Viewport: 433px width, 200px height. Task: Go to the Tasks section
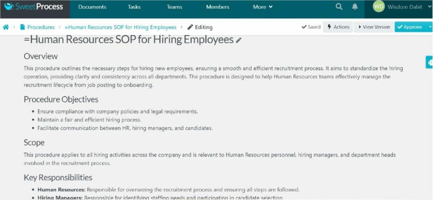point(134,7)
